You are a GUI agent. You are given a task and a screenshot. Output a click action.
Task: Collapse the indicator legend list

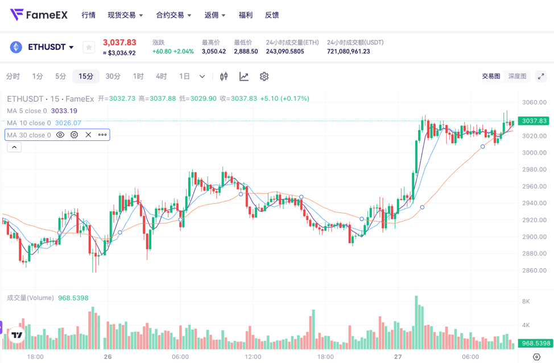[x=14, y=147]
